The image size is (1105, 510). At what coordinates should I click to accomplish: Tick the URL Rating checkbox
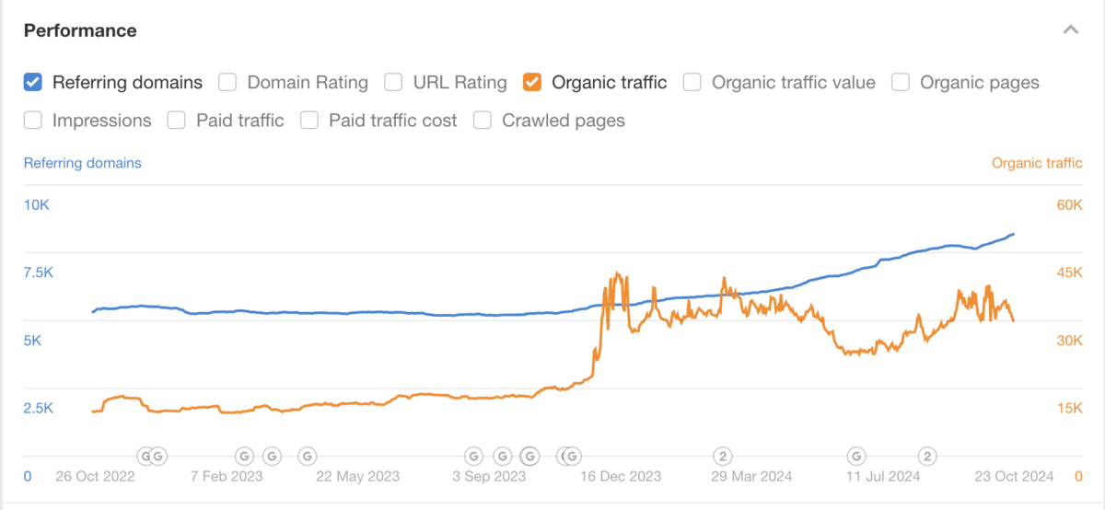394,83
